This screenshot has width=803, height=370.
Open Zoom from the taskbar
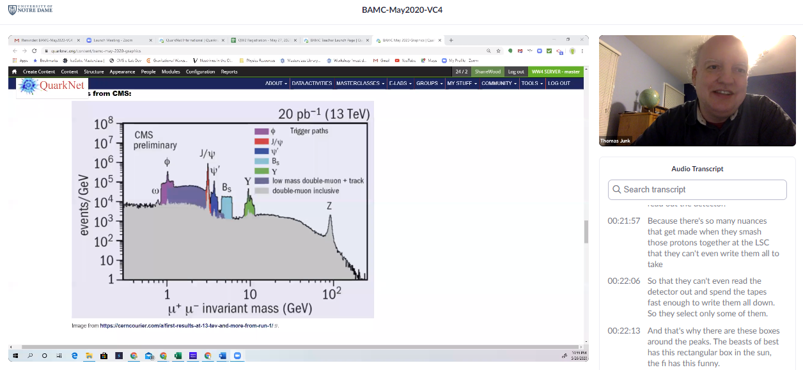[x=237, y=355]
